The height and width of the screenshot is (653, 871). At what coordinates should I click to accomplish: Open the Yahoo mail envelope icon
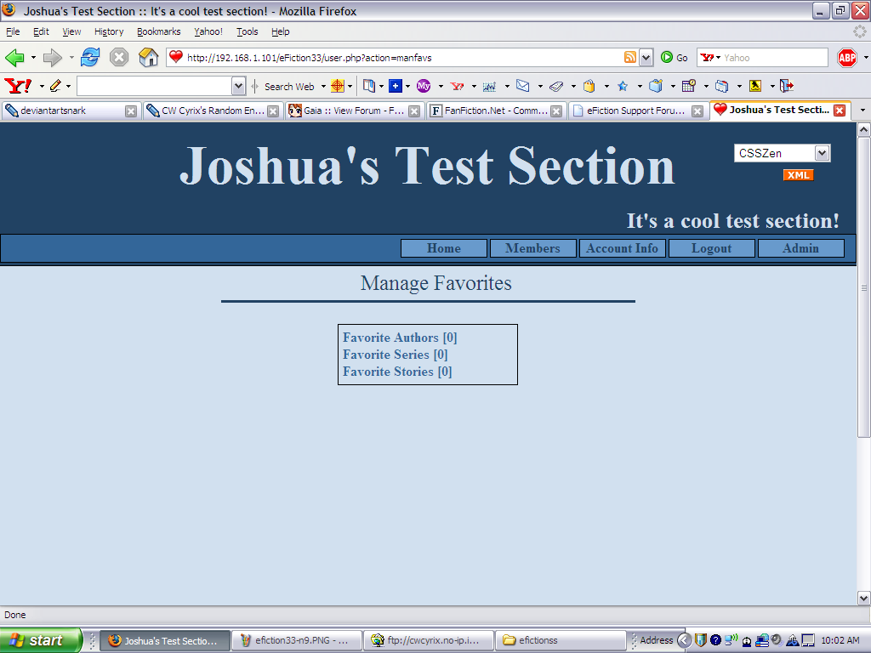523,86
